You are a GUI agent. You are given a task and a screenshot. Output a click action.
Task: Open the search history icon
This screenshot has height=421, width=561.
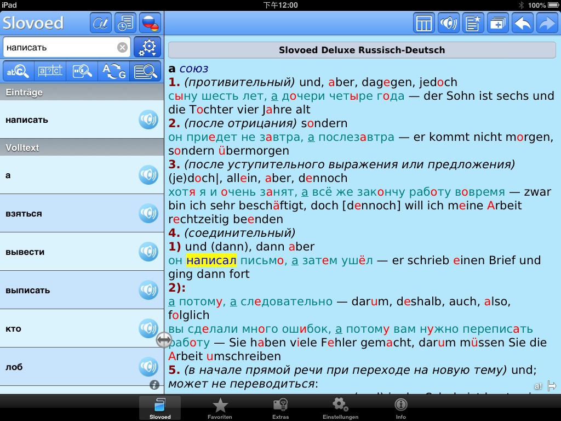(x=125, y=23)
